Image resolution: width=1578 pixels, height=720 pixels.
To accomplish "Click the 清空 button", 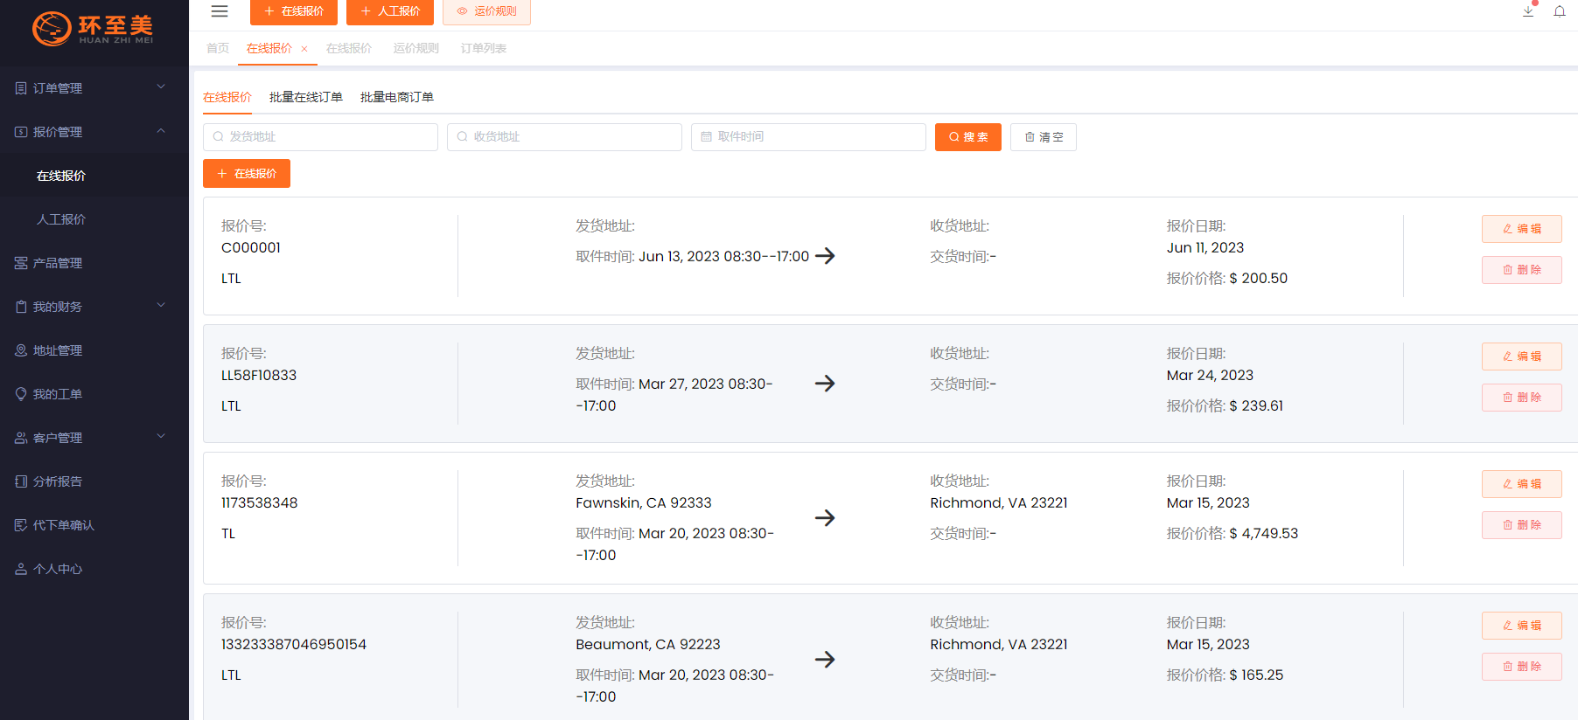I will 1043,137.
